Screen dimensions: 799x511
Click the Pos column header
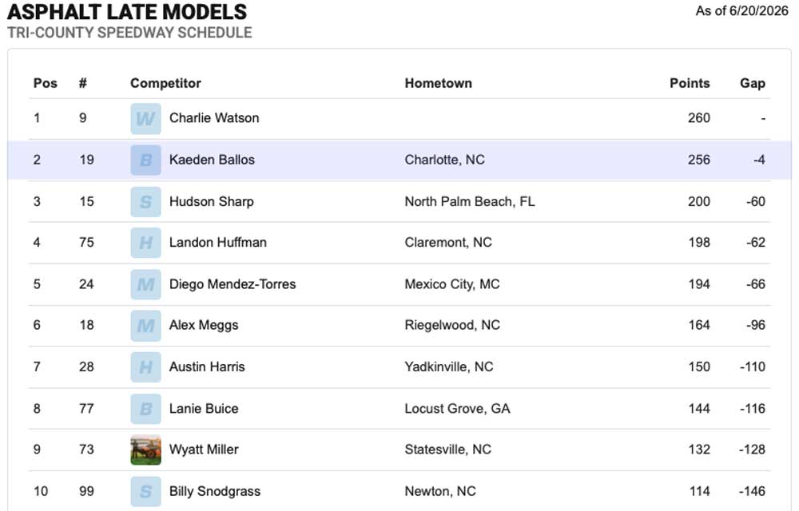pos(46,83)
